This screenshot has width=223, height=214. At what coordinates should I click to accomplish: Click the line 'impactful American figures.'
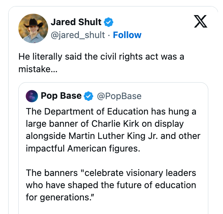[83, 148]
